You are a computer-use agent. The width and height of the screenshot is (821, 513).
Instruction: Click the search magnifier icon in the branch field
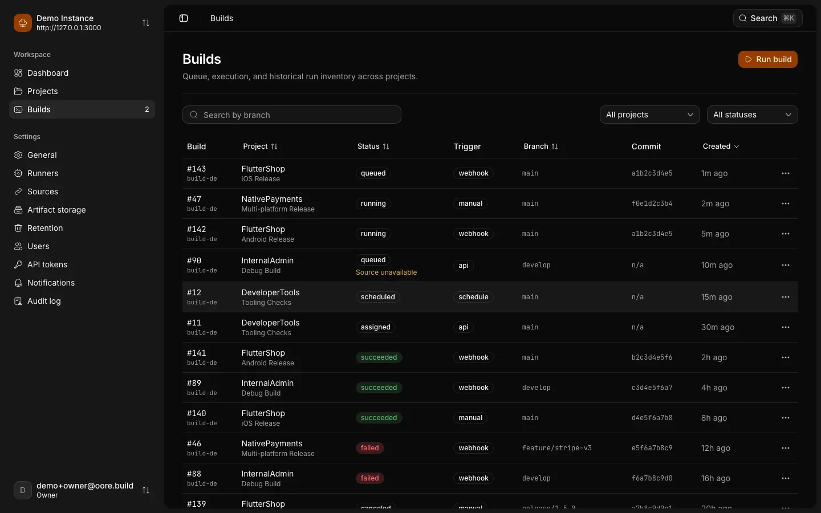click(x=194, y=115)
